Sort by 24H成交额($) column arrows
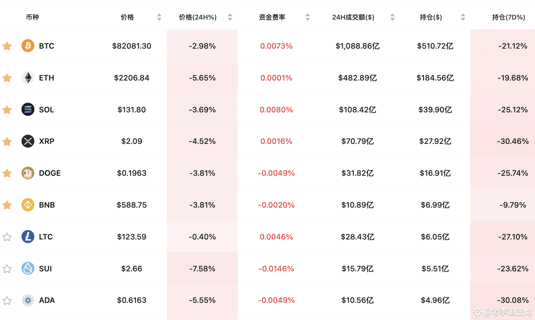 click(x=393, y=17)
